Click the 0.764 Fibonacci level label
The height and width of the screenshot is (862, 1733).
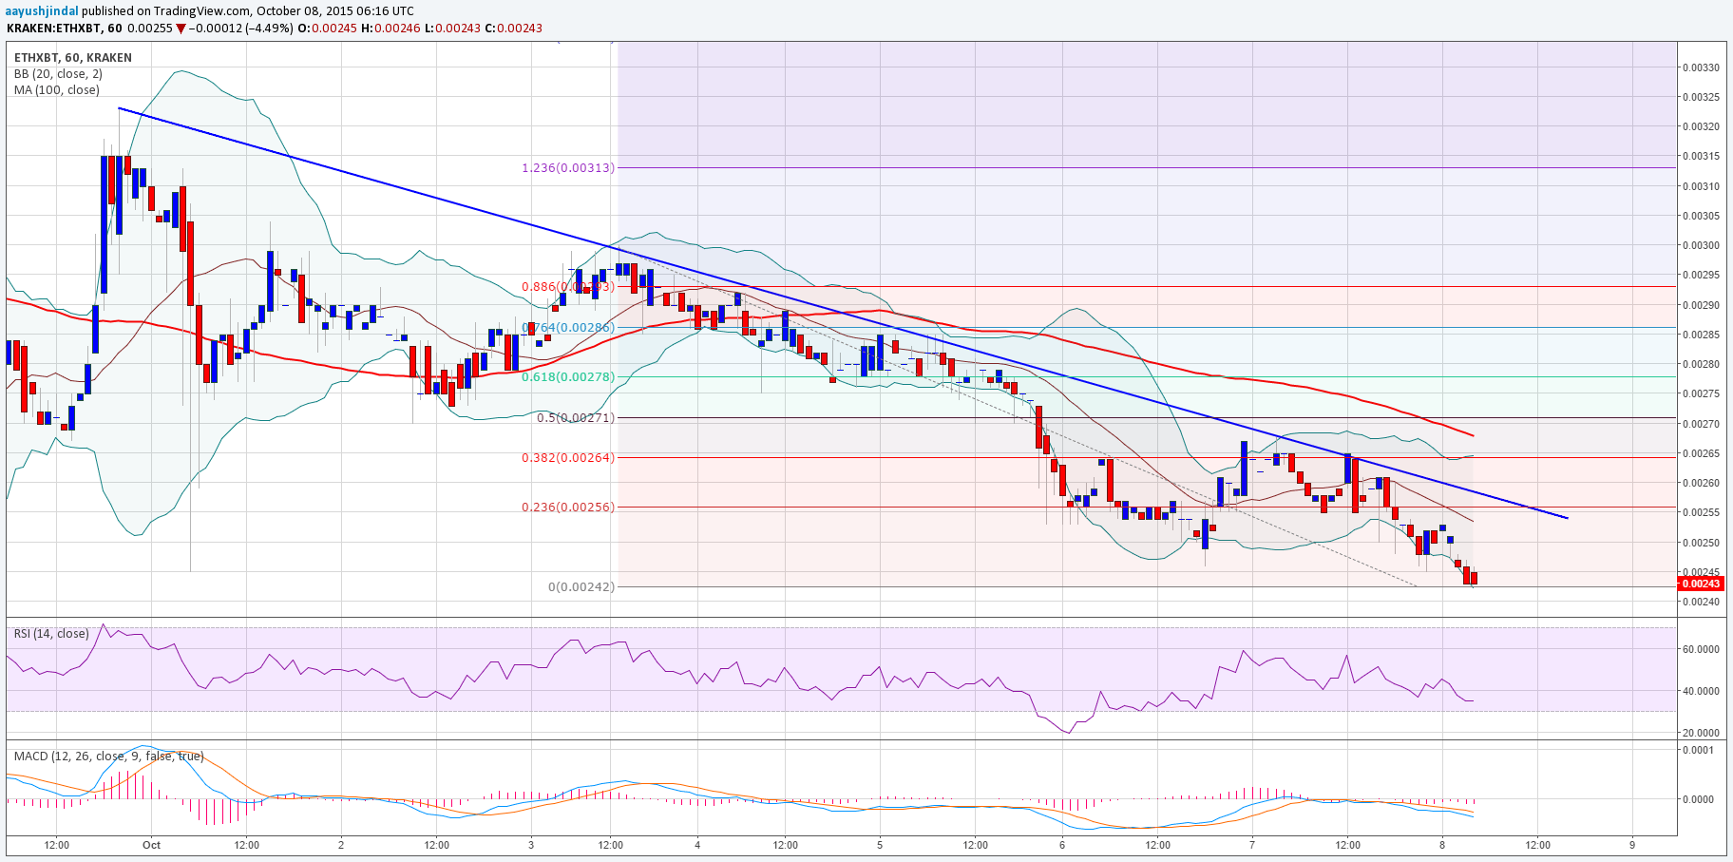click(x=568, y=328)
